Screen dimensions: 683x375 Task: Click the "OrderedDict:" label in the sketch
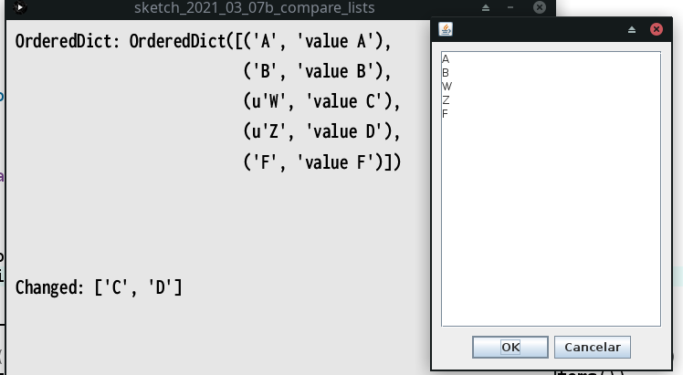tap(68, 42)
